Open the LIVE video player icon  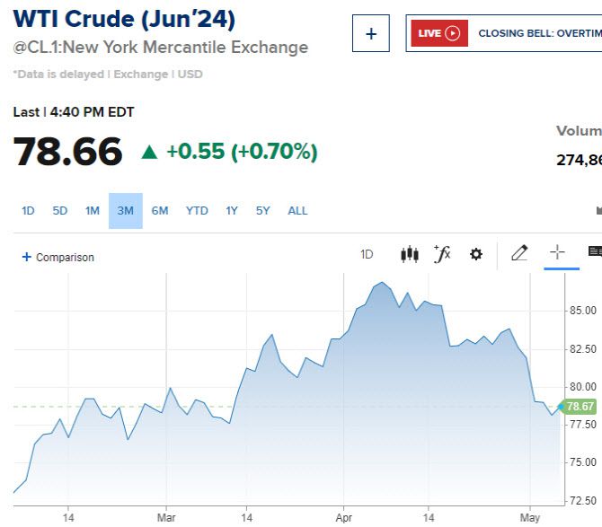pyautogui.click(x=439, y=33)
